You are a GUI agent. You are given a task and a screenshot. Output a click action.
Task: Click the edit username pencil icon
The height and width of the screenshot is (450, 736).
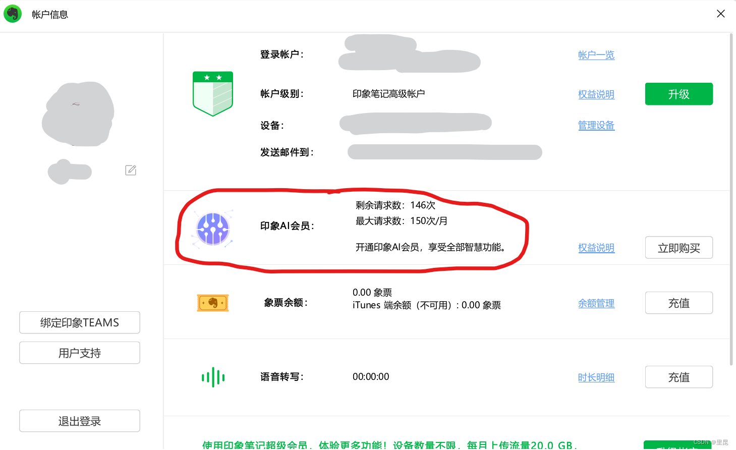[131, 170]
